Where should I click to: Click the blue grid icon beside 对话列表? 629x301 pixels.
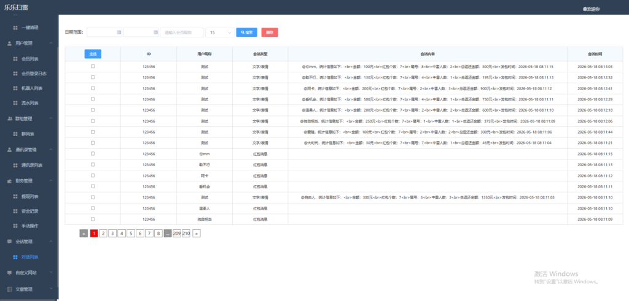point(15,257)
